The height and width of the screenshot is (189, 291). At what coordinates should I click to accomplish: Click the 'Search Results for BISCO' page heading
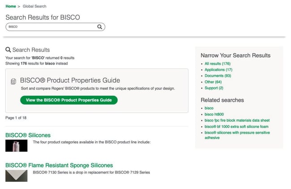pos(43,17)
